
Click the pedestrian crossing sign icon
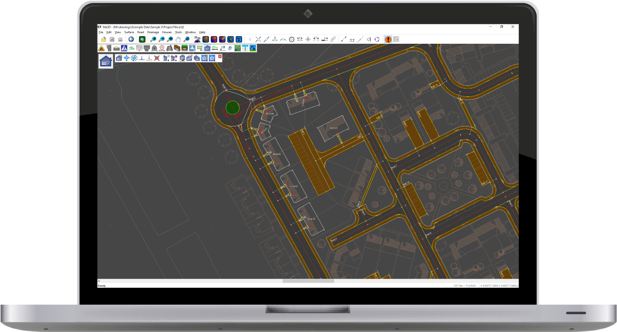coord(124,48)
